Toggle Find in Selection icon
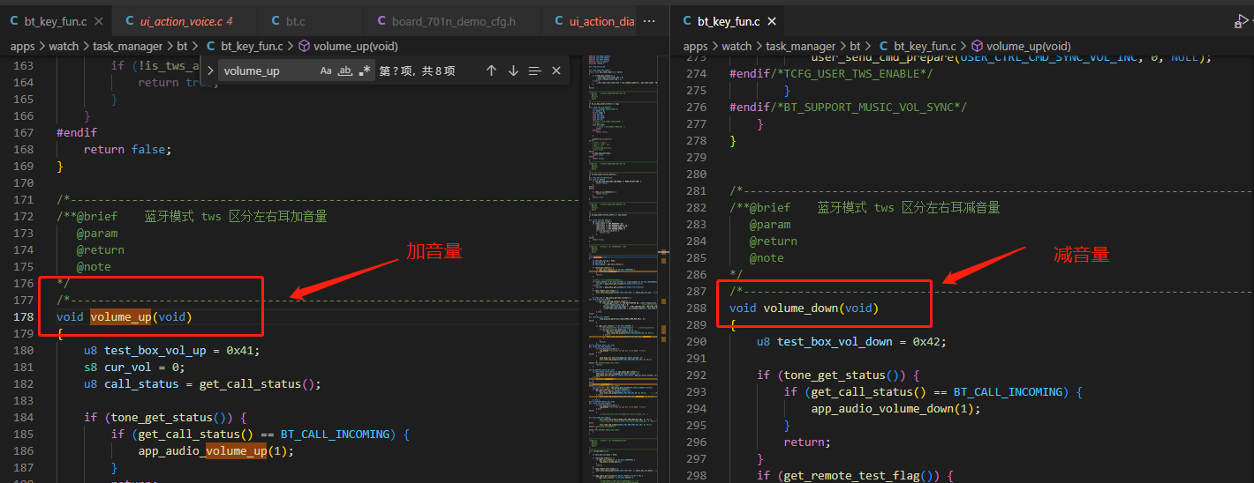Viewport: 1254px width, 483px height. (x=534, y=71)
